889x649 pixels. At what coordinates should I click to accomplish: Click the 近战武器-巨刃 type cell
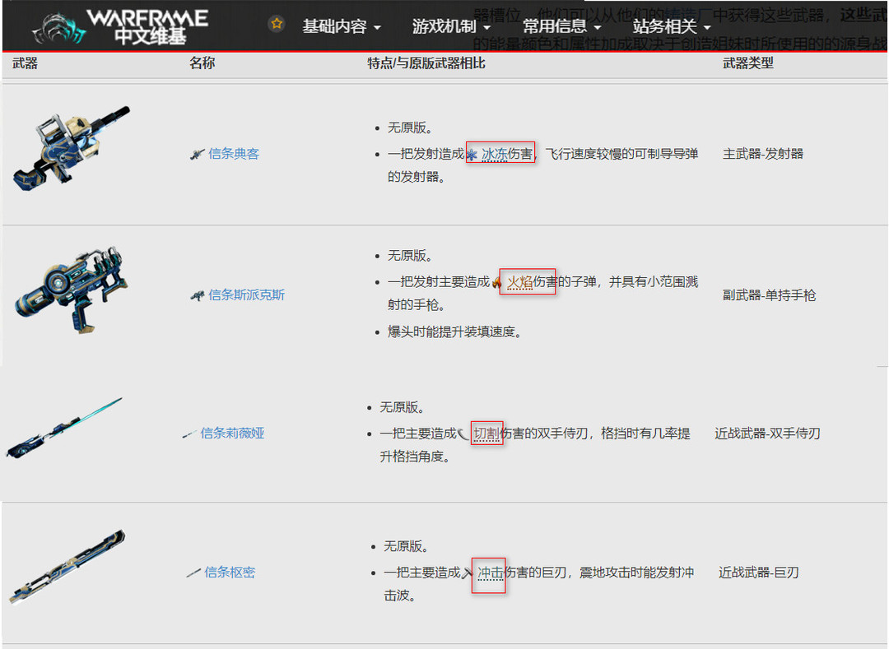pyautogui.click(x=759, y=572)
